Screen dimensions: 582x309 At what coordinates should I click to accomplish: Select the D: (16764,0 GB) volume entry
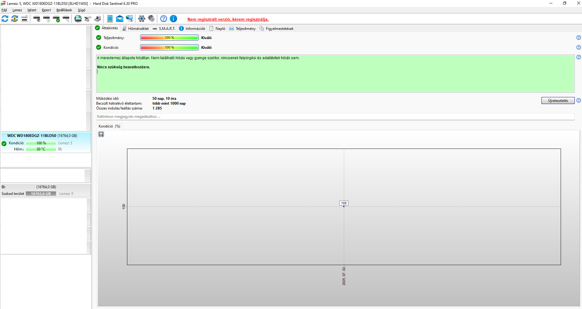click(46, 190)
